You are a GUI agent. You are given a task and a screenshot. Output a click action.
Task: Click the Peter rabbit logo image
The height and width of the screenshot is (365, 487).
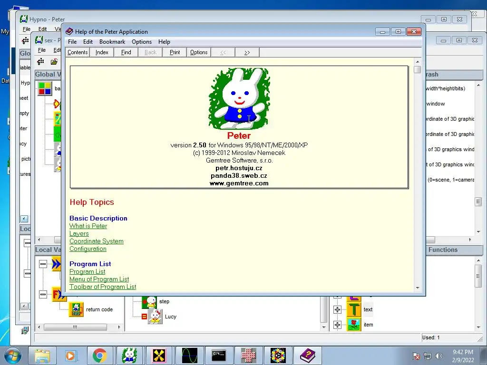(x=239, y=98)
